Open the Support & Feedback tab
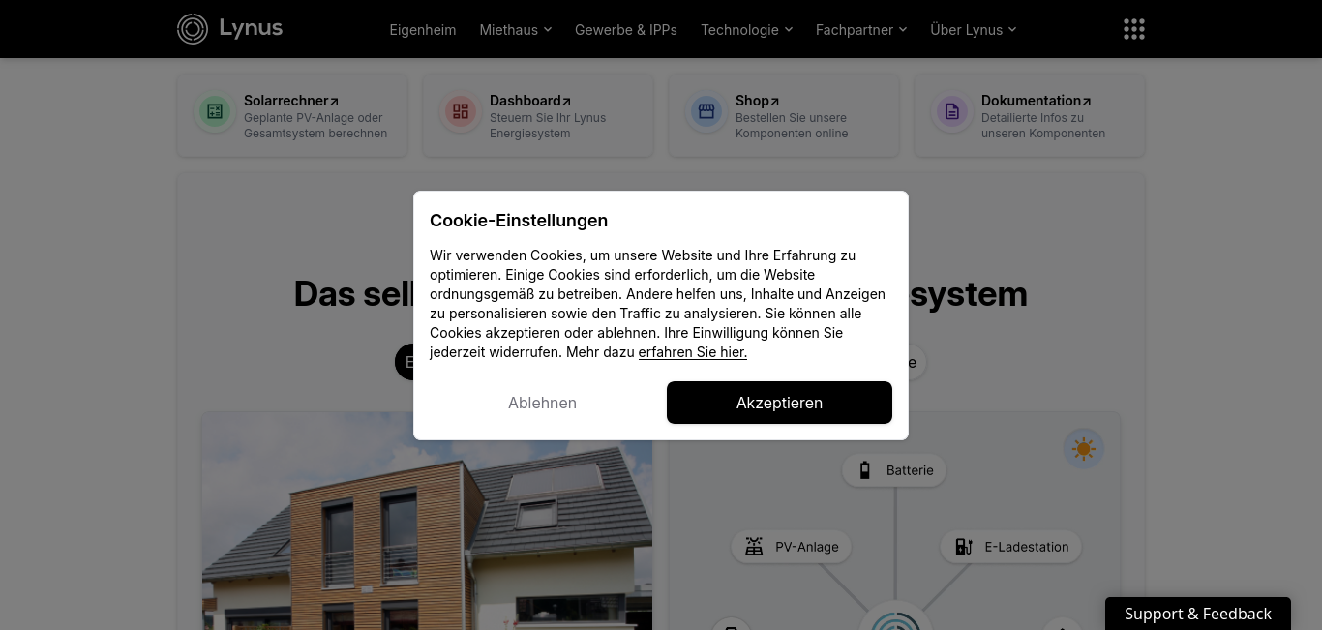The image size is (1322, 630). (1198, 614)
